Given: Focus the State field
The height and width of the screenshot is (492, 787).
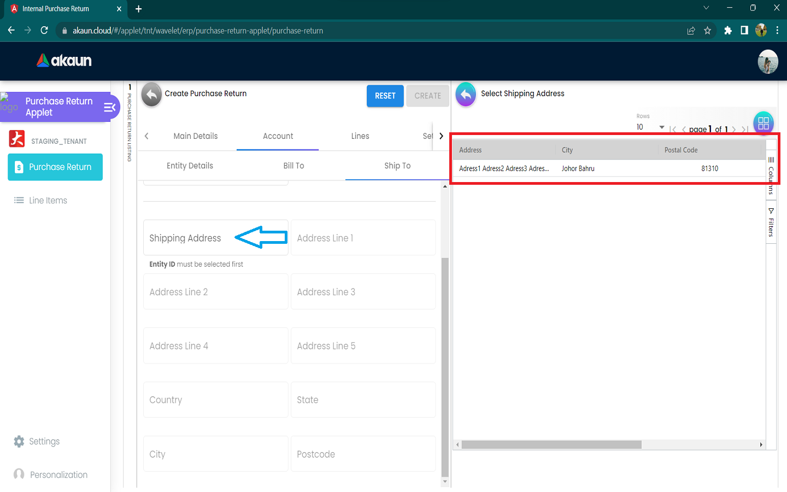Looking at the screenshot, I should [363, 400].
